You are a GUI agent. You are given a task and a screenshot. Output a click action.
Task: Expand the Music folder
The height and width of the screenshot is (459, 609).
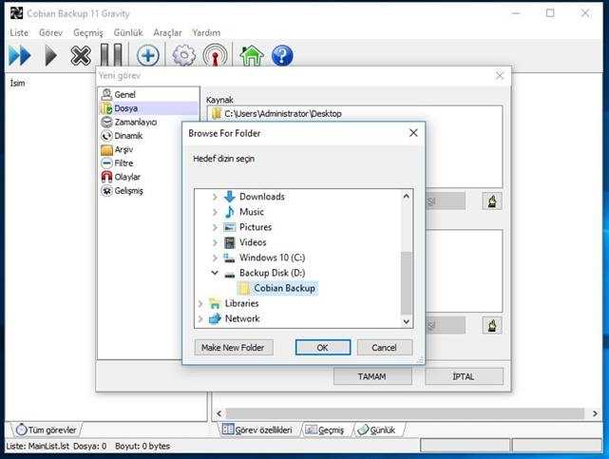tap(215, 212)
